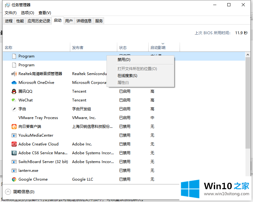Sort by the 状态 column header

[x=133, y=47]
